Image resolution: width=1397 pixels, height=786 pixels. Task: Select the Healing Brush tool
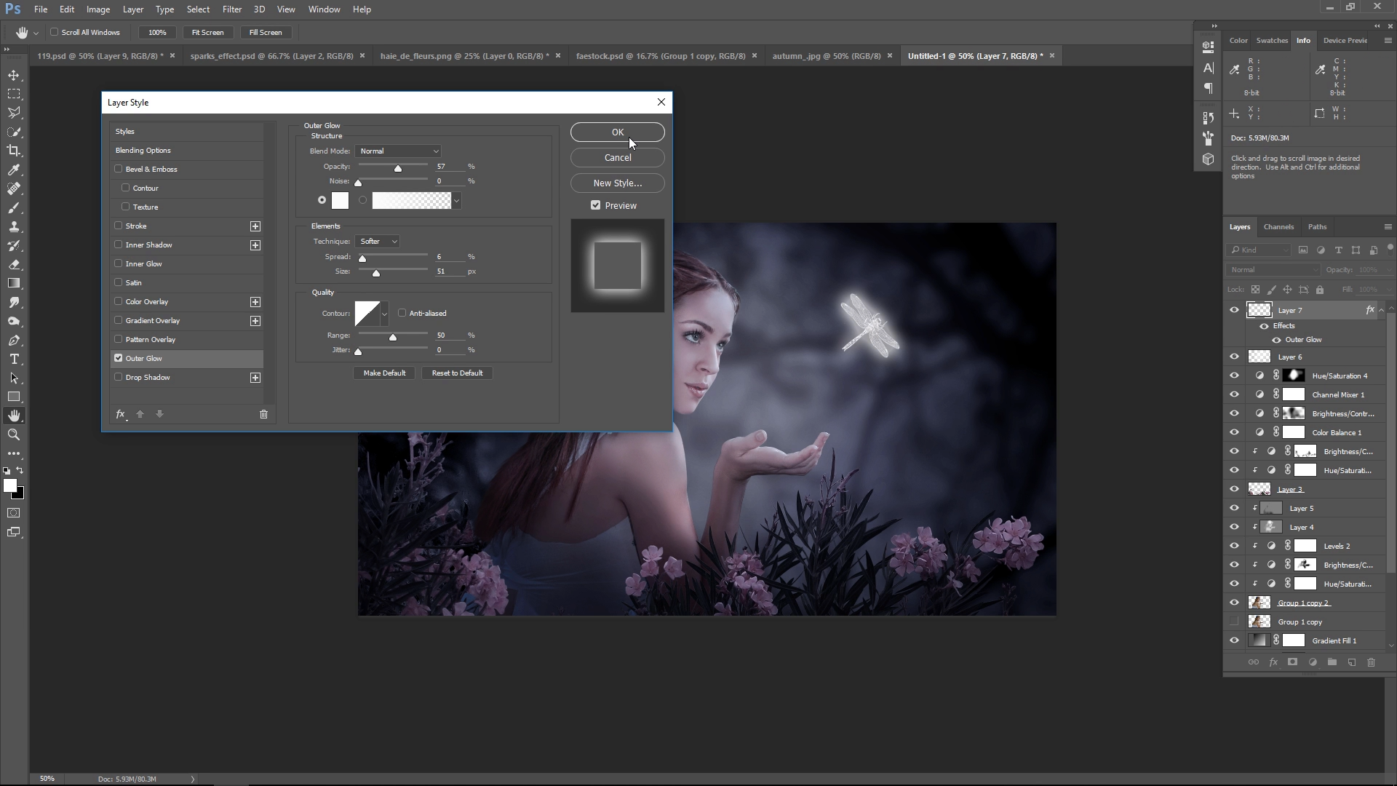pyautogui.click(x=14, y=188)
